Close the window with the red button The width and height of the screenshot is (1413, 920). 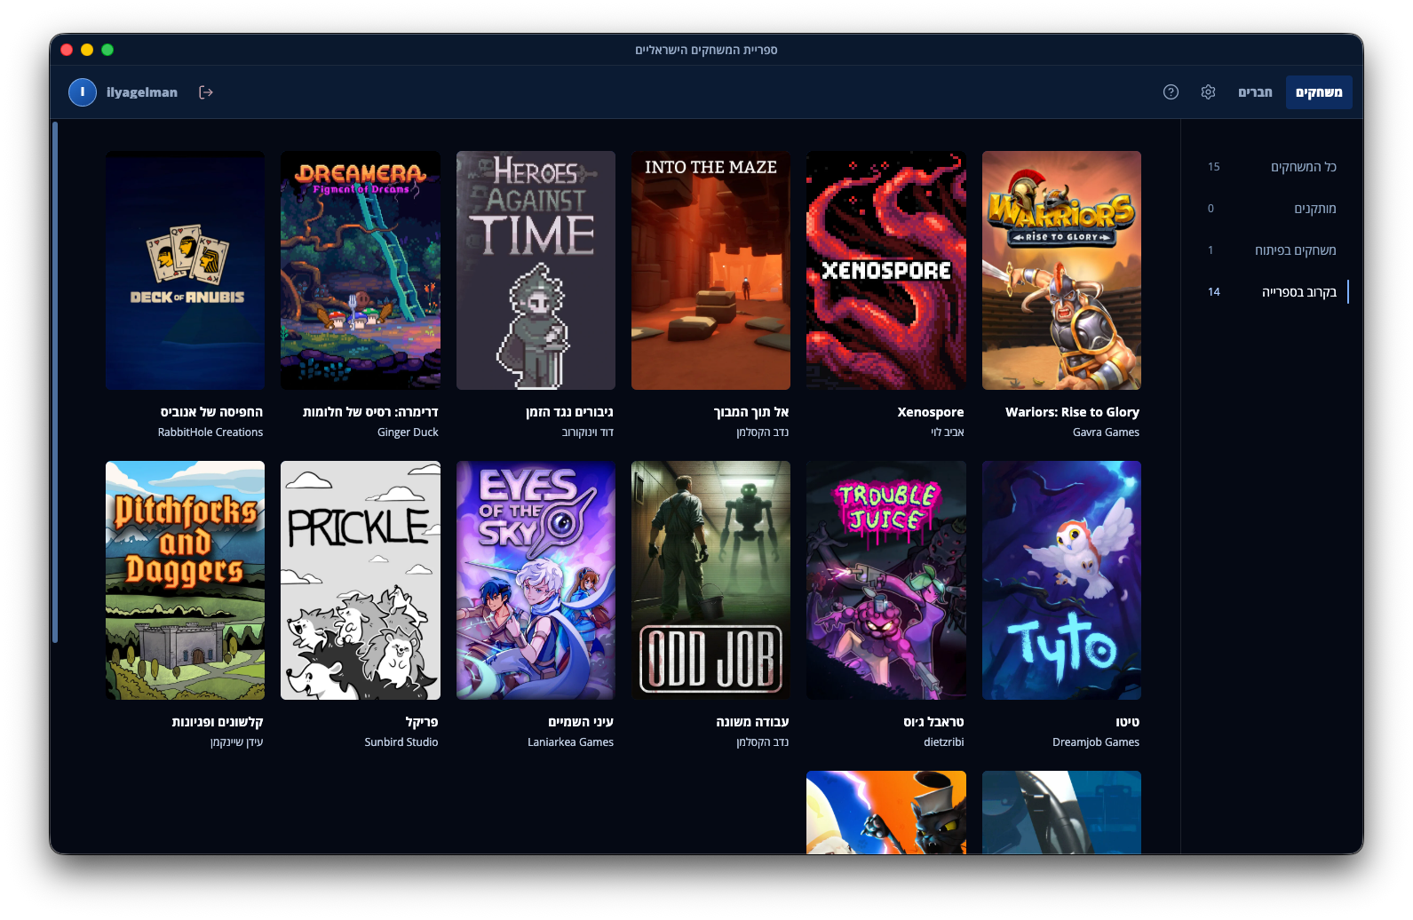pyautogui.click(x=67, y=50)
